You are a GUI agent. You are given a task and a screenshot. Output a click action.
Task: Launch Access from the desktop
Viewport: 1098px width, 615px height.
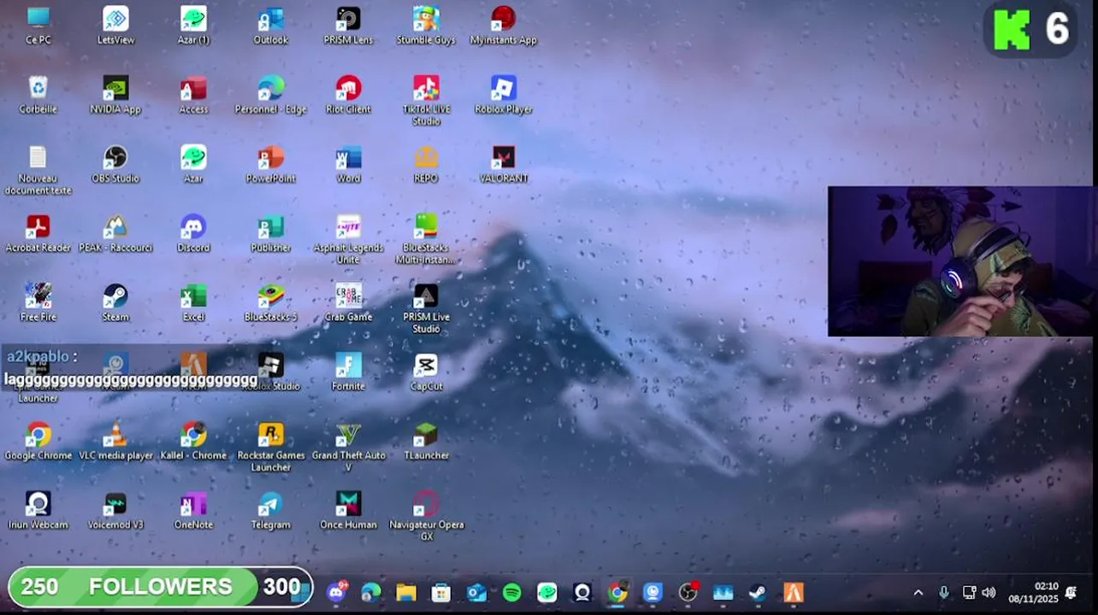(193, 94)
